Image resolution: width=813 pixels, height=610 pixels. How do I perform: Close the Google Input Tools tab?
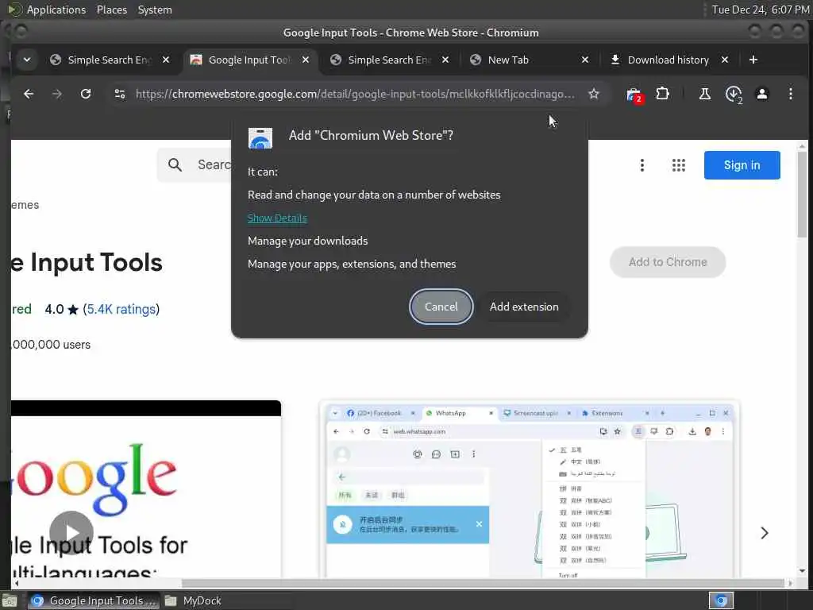click(306, 60)
